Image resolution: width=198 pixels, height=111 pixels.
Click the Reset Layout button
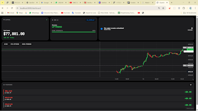190,108
